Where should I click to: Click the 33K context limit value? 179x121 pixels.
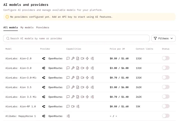pyautogui.click(x=138, y=106)
